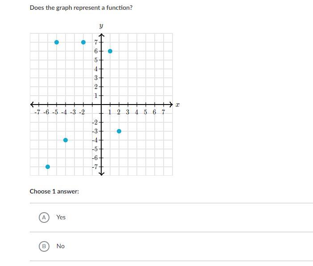Click the x-axis left arrowhead

coord(33,105)
